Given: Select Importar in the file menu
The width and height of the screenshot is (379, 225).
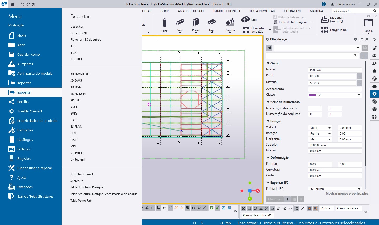Looking at the screenshot, I should point(31,83).
